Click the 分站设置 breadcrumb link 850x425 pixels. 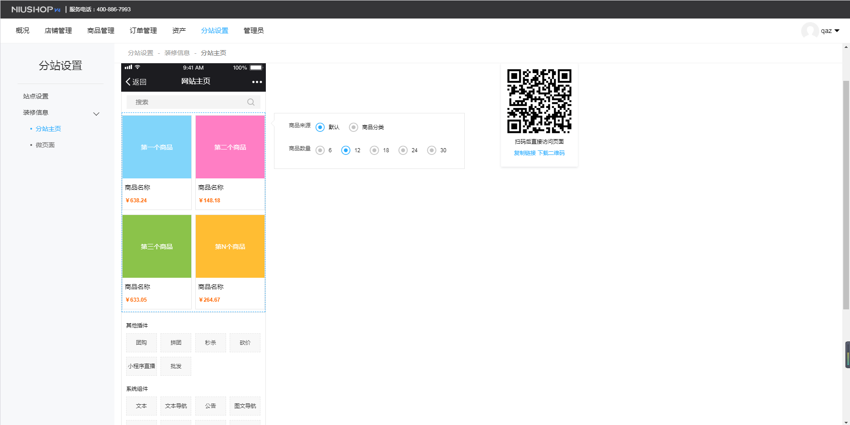[x=141, y=53]
